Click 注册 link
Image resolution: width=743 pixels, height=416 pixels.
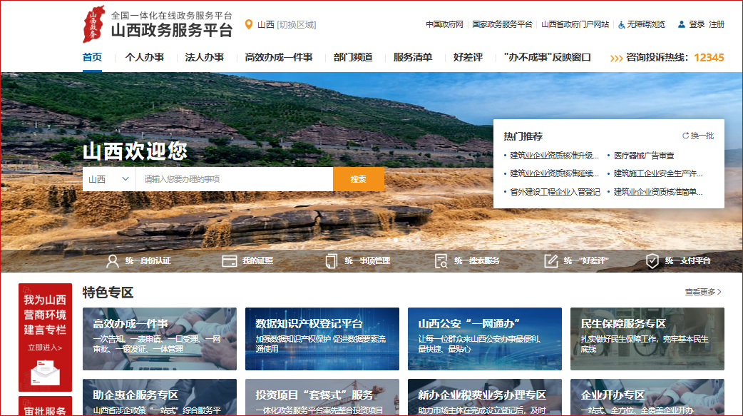pyautogui.click(x=717, y=24)
